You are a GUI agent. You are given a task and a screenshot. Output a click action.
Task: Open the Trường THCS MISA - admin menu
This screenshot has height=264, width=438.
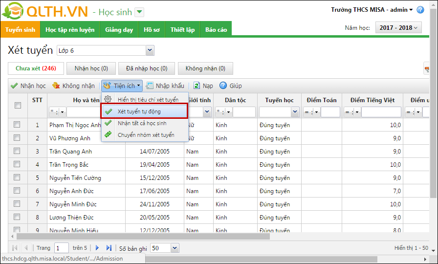[x=372, y=10]
